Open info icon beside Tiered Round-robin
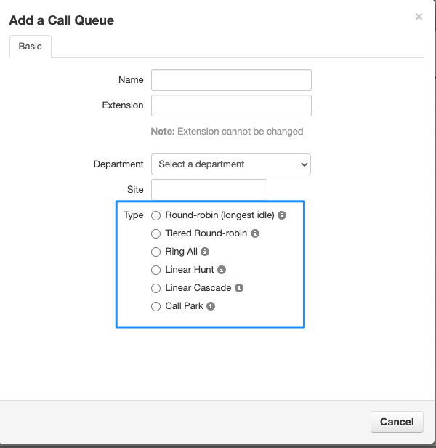 255,233
